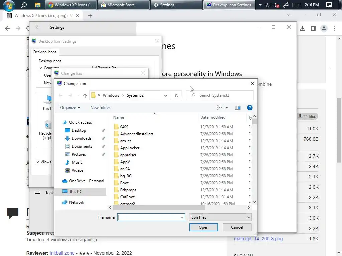342x256 pixels.
Task: Toggle the Network checkbox in Desktop Icon Settings
Action: point(41,83)
